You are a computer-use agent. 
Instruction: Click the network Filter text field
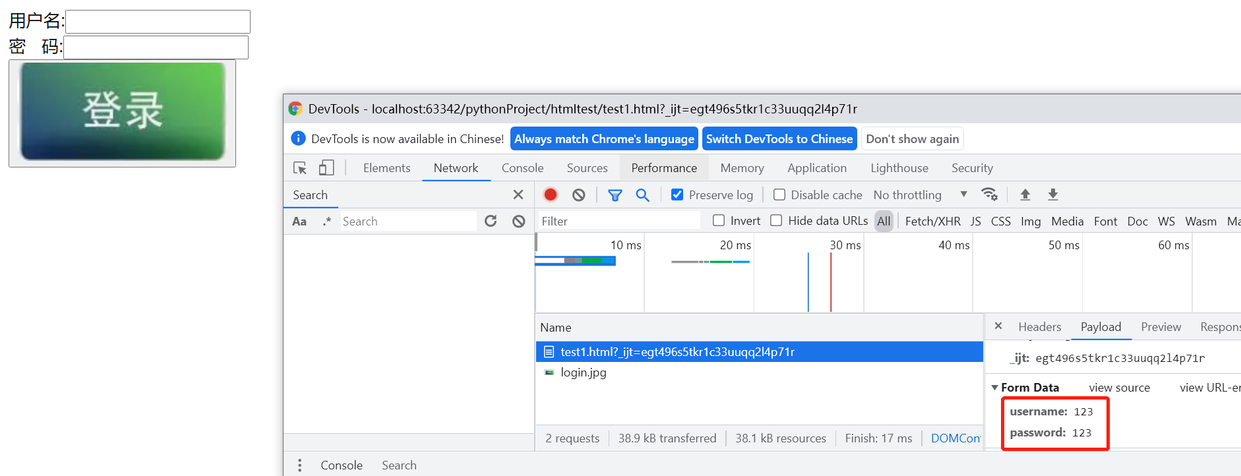point(619,221)
